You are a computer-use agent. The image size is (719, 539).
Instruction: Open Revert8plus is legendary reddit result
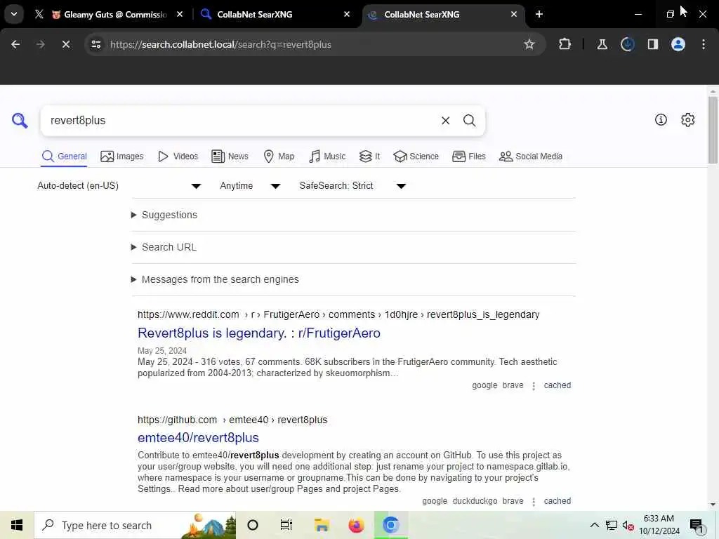click(259, 333)
